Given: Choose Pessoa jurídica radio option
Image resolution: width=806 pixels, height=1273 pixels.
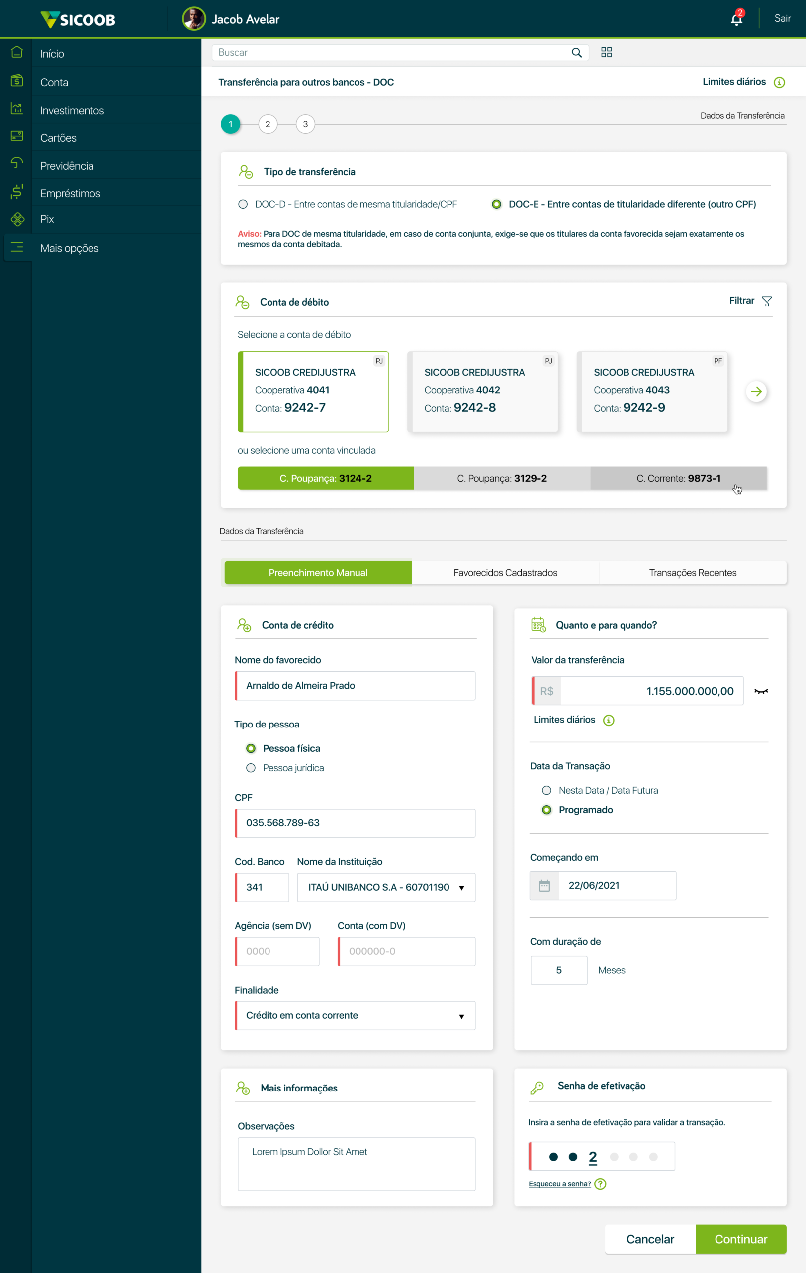Looking at the screenshot, I should tap(251, 768).
